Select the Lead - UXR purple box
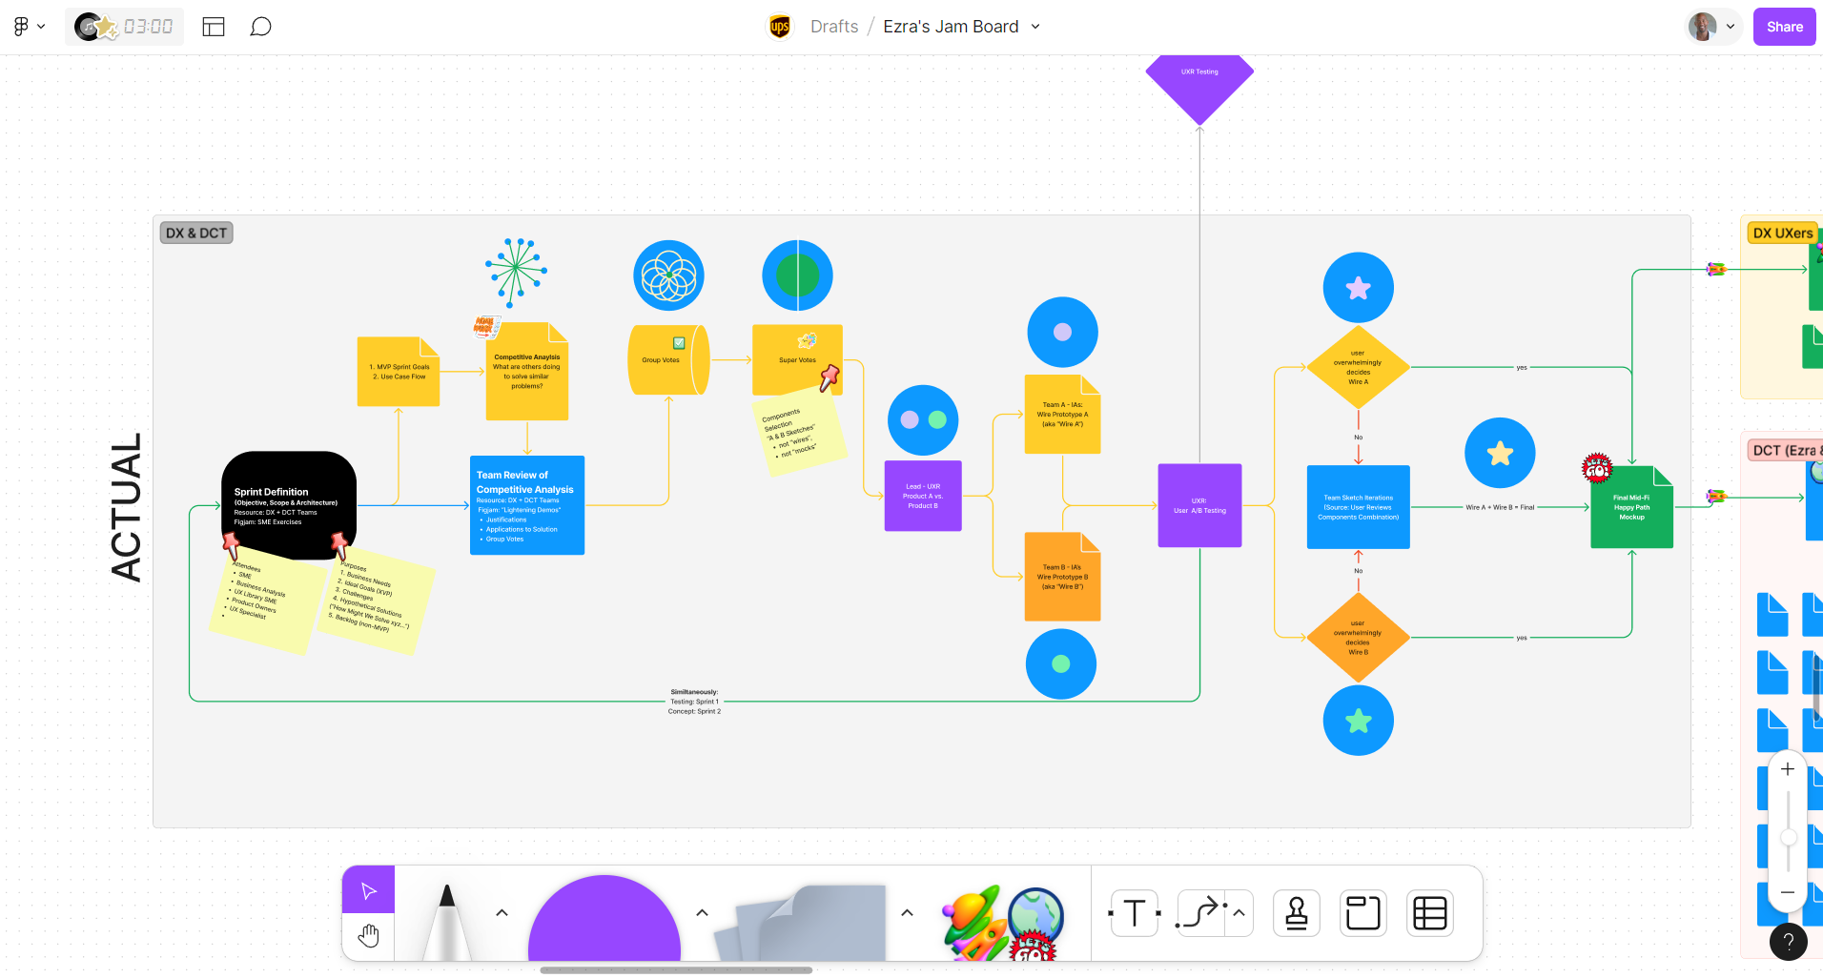Screen dimensions: 1823x978 click(923, 496)
